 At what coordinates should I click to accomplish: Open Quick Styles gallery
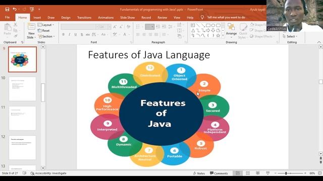click(243, 31)
